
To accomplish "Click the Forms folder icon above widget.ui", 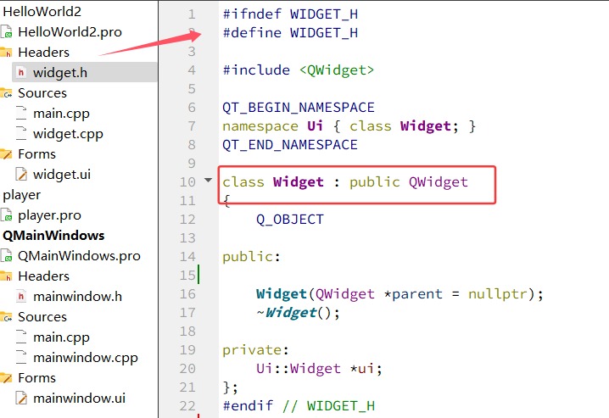I will (6, 154).
